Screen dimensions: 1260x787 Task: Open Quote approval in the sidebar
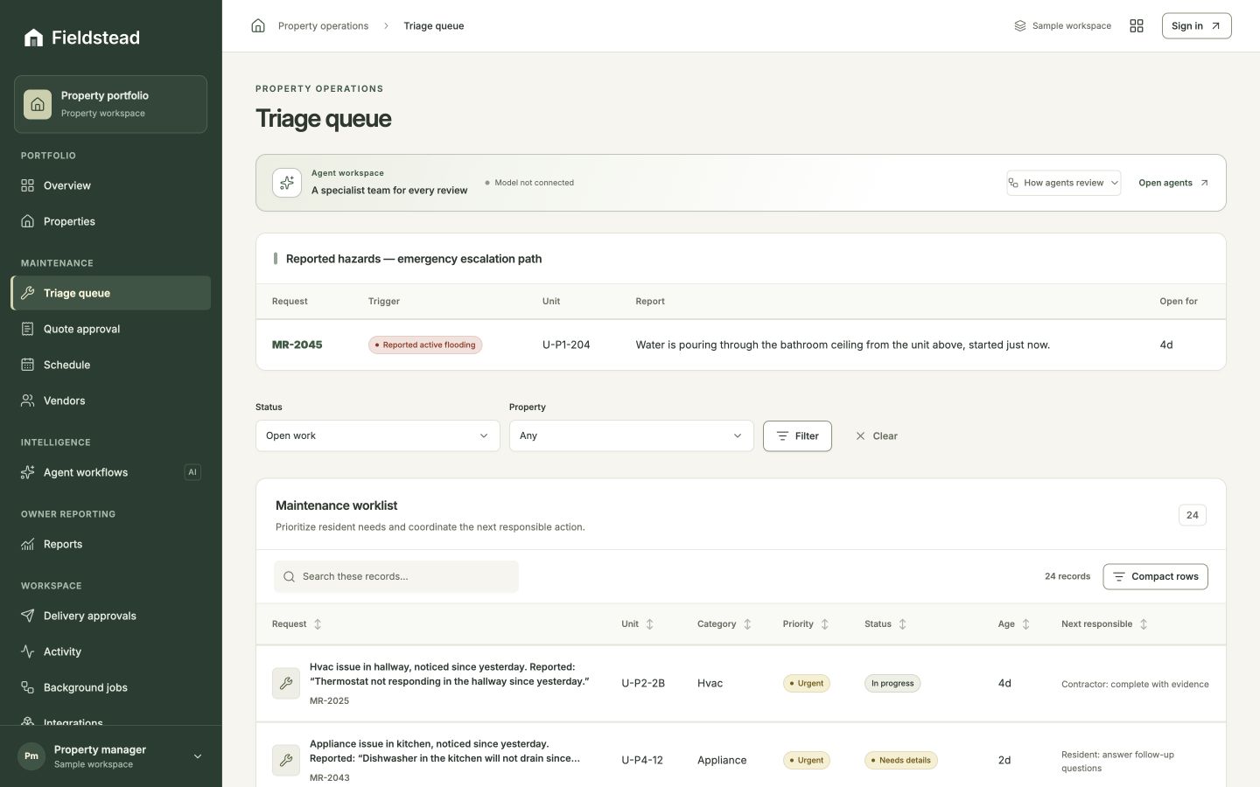click(x=111, y=329)
